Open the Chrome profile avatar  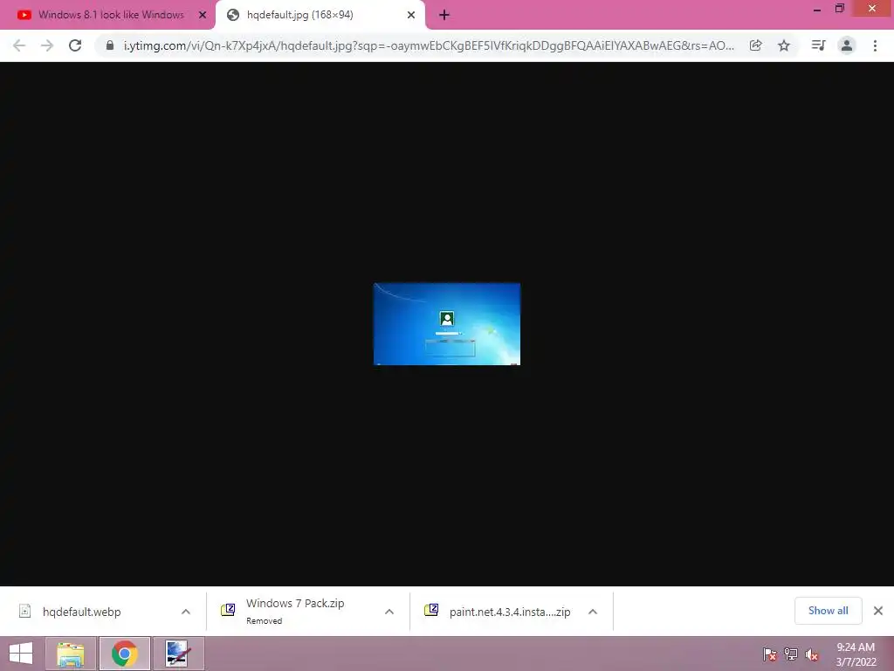point(847,45)
